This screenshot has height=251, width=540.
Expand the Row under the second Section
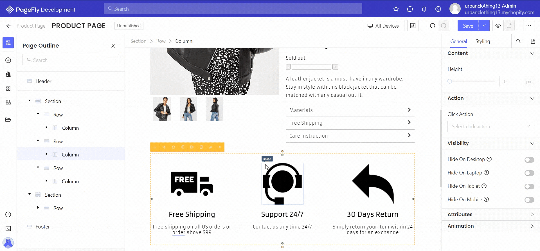click(x=38, y=208)
